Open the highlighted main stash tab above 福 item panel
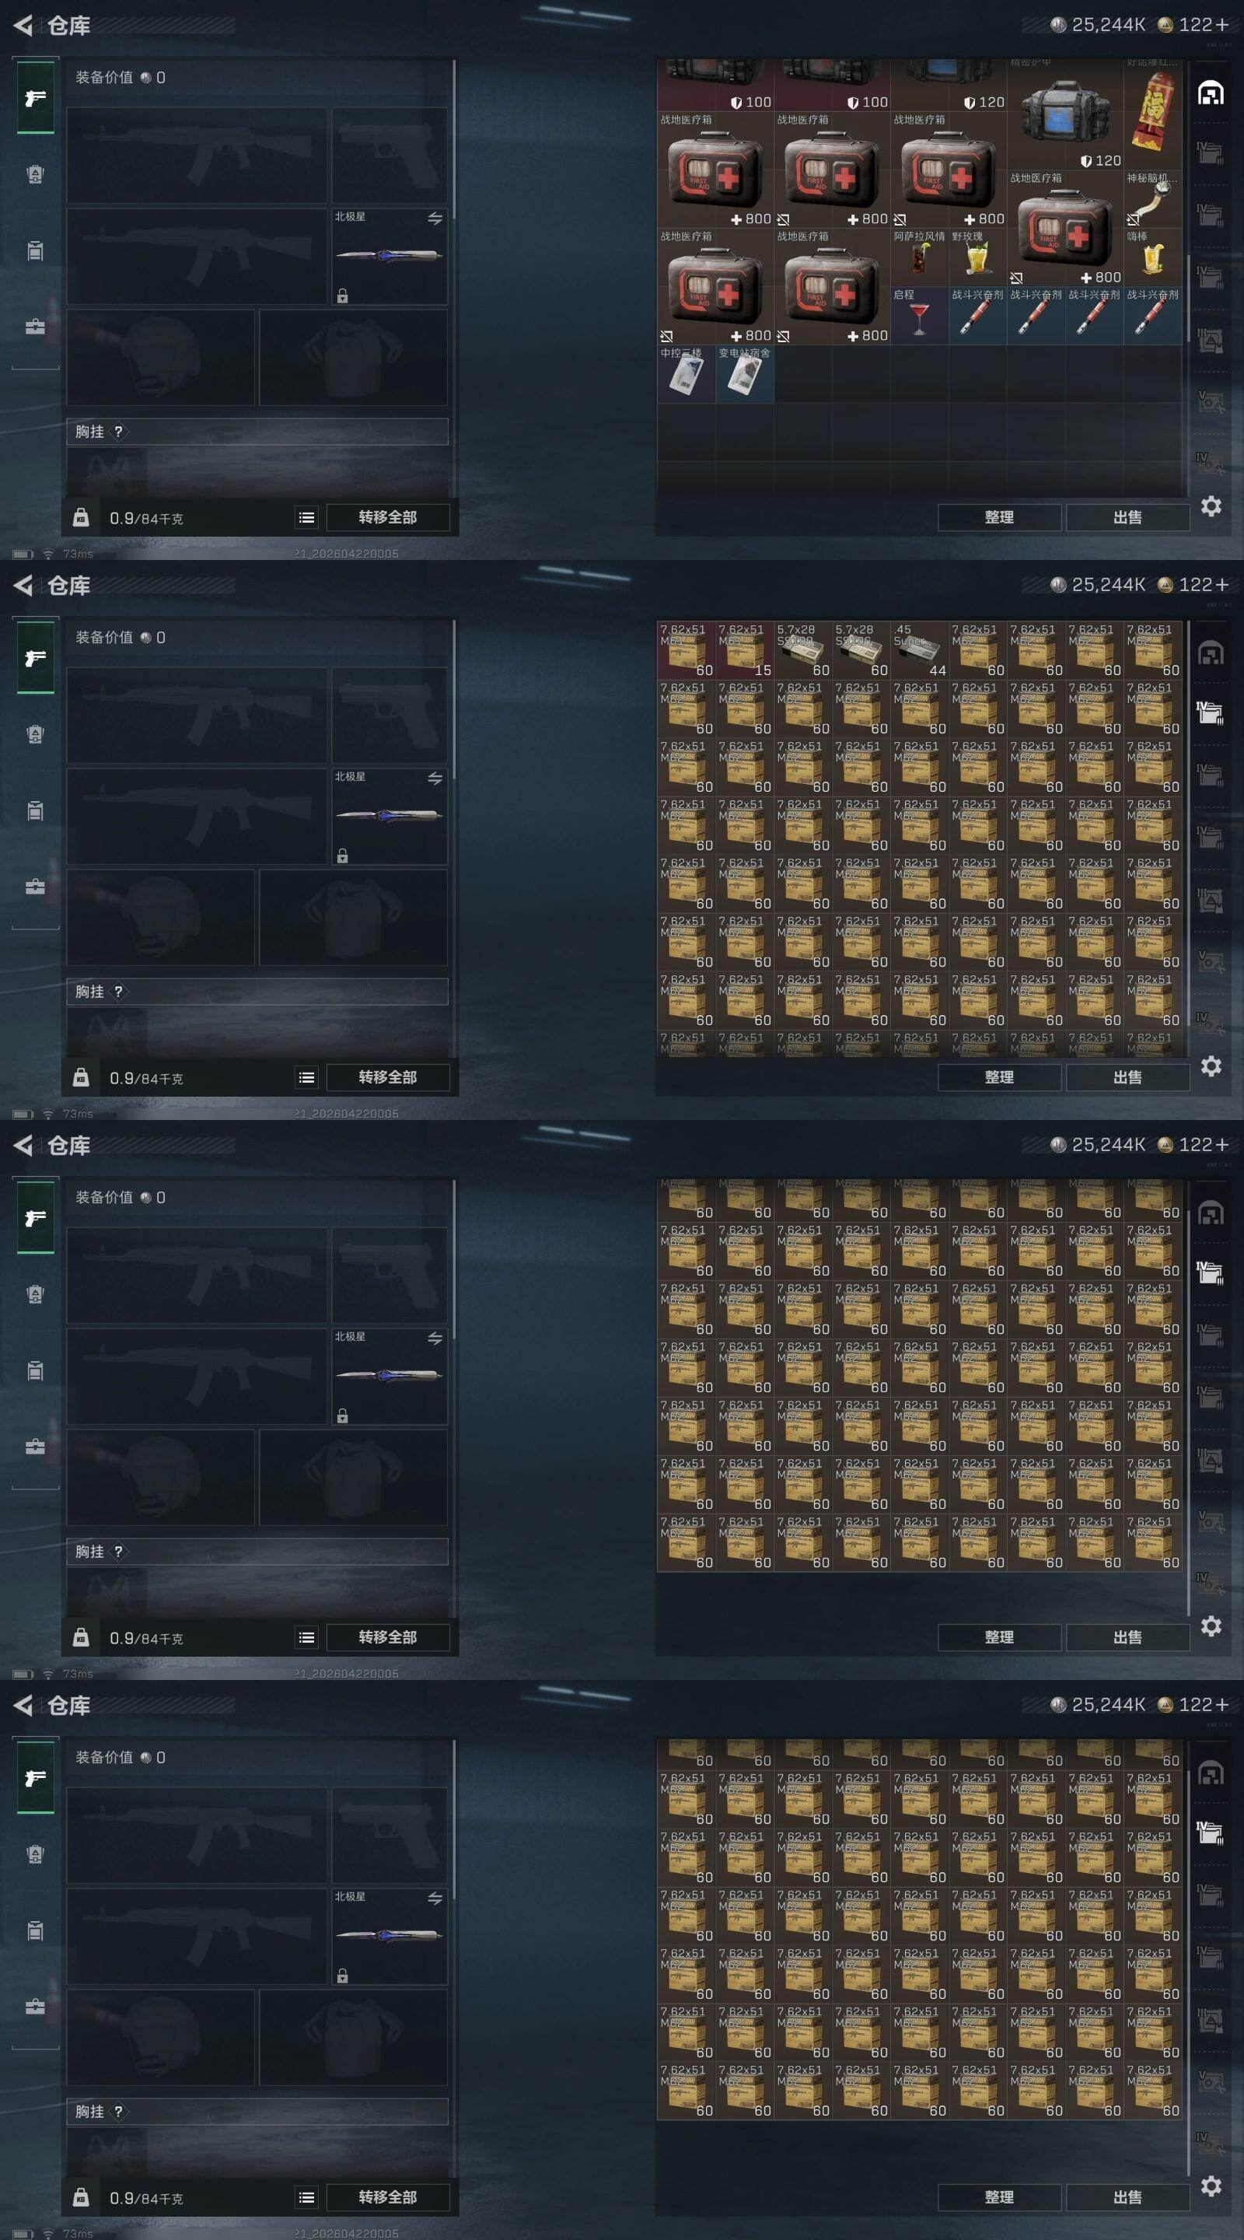 click(1211, 93)
